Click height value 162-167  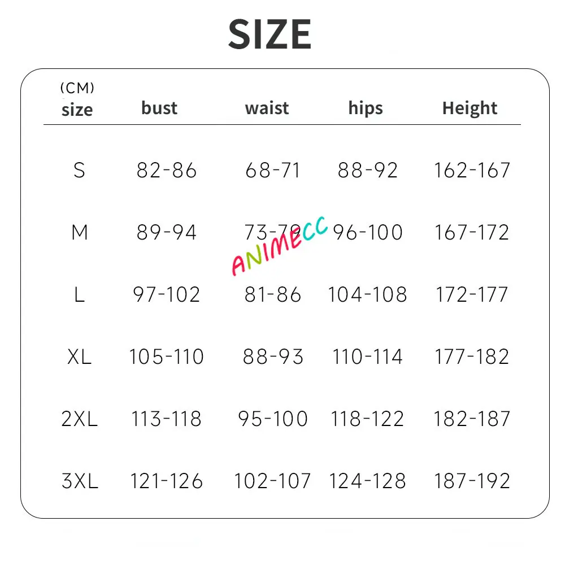click(x=472, y=170)
